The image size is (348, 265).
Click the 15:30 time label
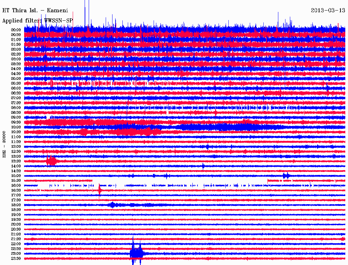16,181
